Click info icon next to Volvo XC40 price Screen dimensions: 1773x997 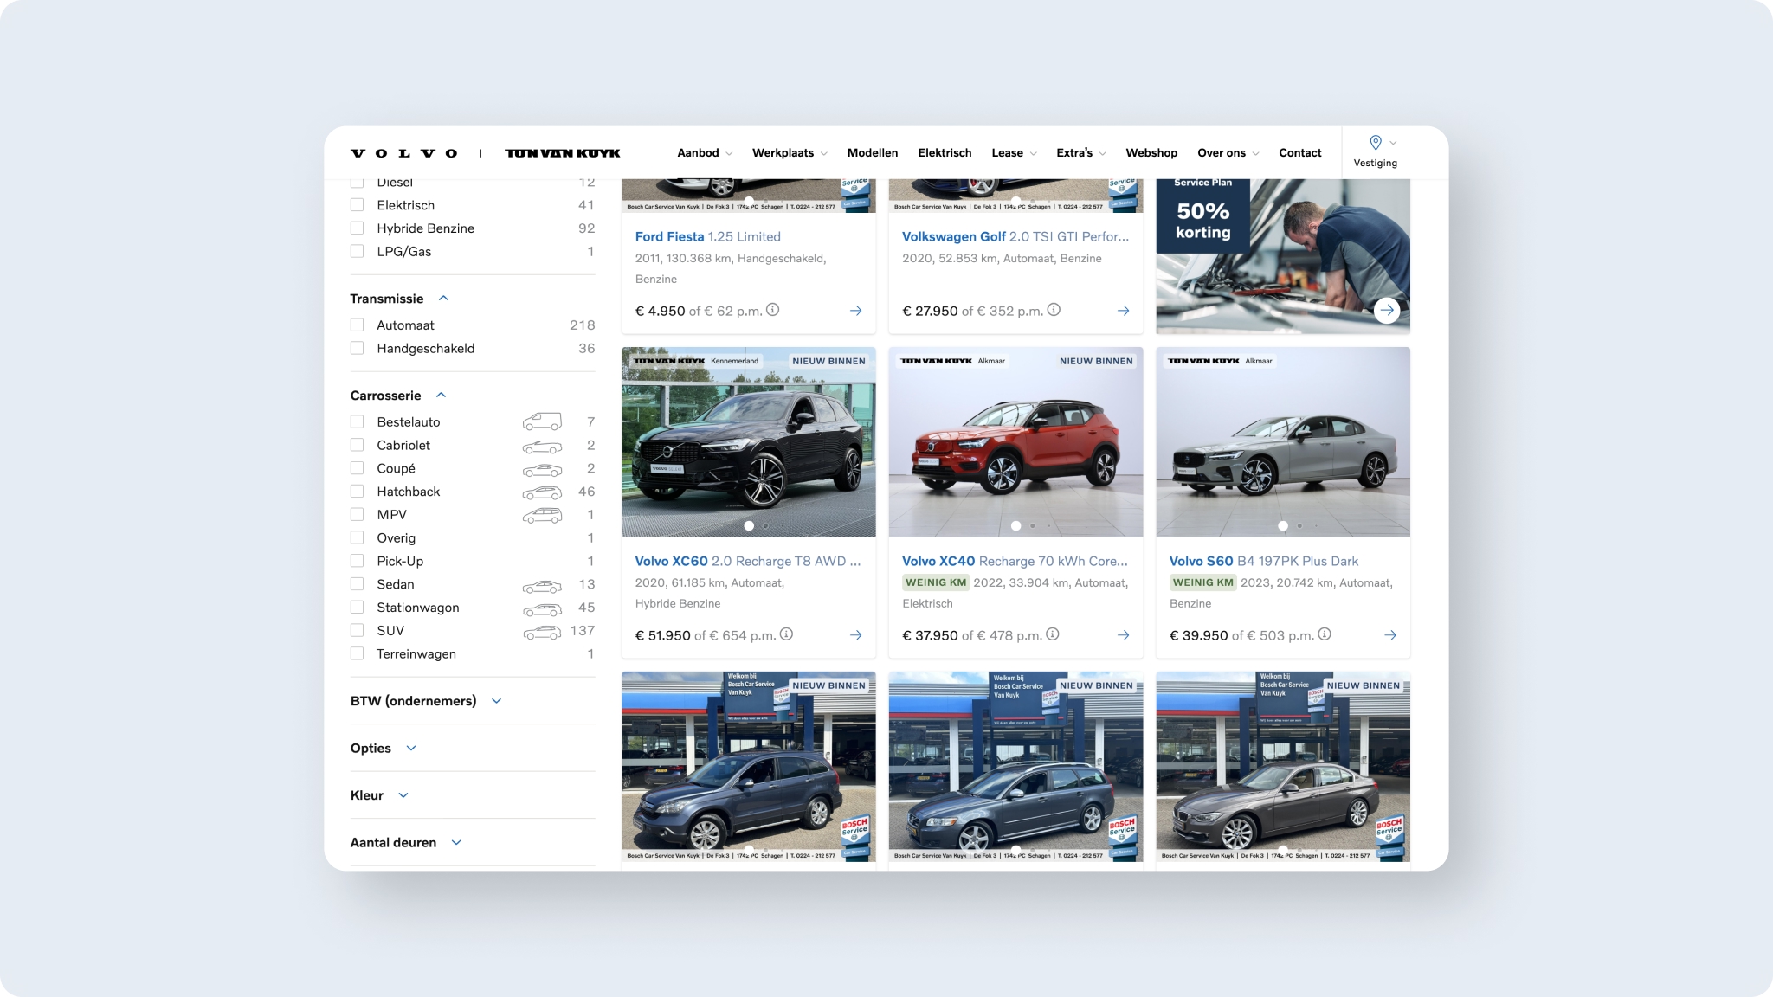click(1053, 634)
